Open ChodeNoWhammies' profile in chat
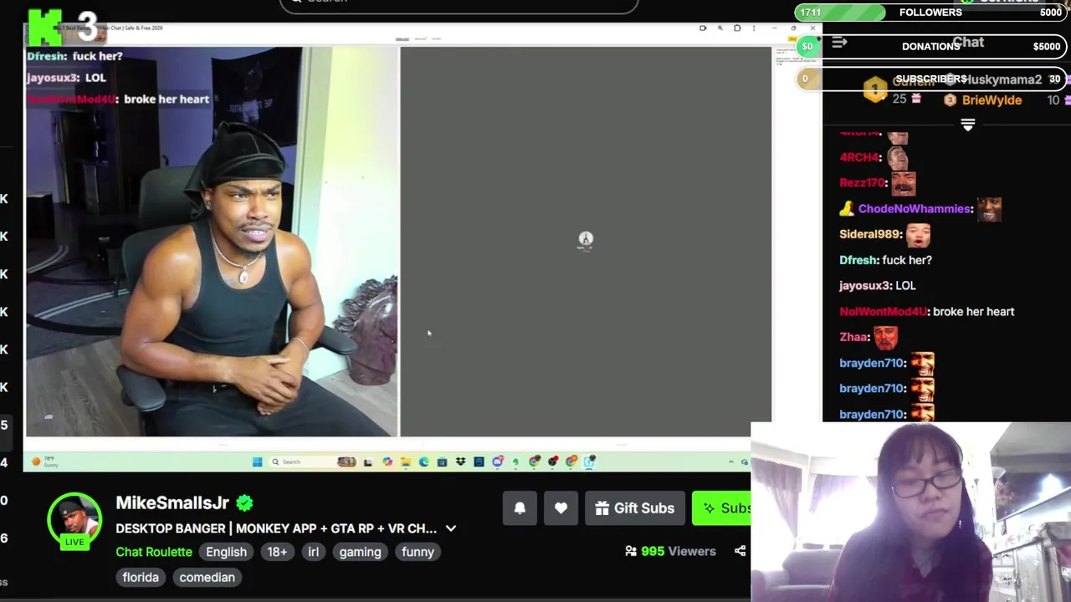1071x602 pixels. pos(915,208)
